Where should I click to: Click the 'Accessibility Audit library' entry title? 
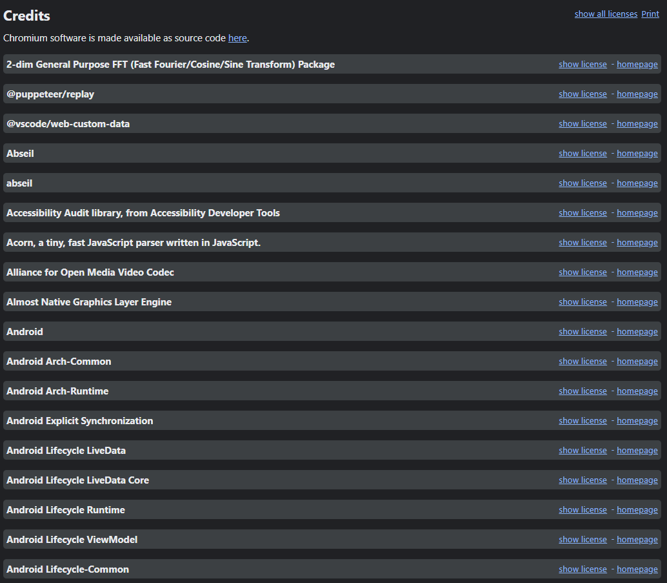click(x=143, y=213)
